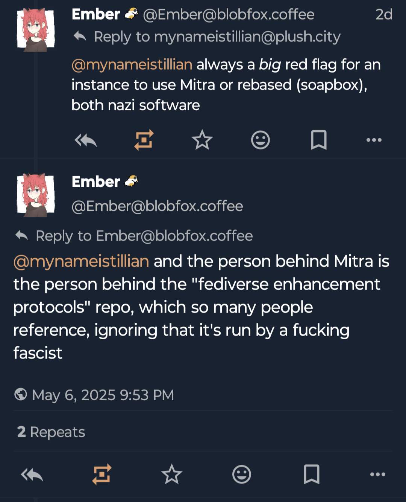Go to parent via 'Reply to mynameistillian@plush.city'
The width and height of the screenshot is (406, 502).
[217, 37]
